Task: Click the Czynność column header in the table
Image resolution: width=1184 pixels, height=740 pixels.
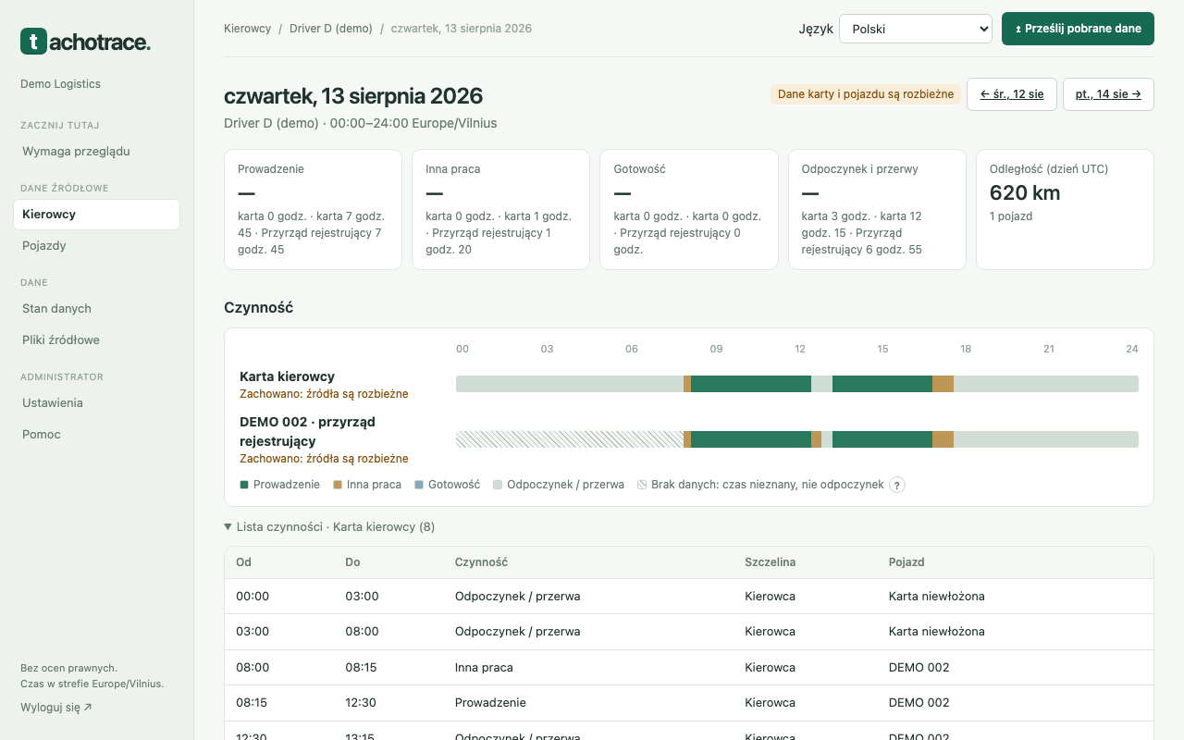Action: [x=481, y=562]
